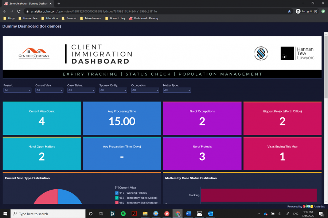Launch Adobe Acrobat from the taskbar
The height and width of the screenshot is (218, 328).
pos(134,214)
